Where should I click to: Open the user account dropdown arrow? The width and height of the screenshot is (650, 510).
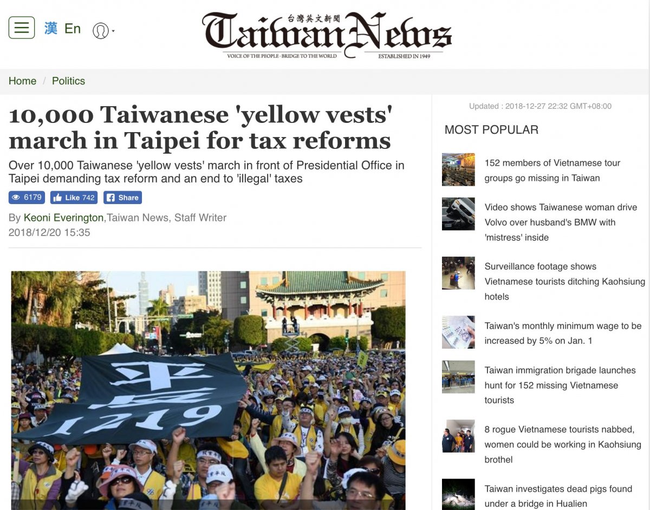pos(113,31)
